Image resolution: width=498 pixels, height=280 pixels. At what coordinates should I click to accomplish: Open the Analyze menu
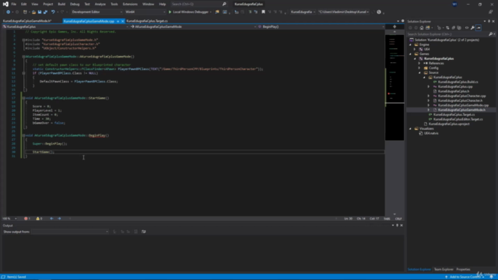click(x=100, y=4)
